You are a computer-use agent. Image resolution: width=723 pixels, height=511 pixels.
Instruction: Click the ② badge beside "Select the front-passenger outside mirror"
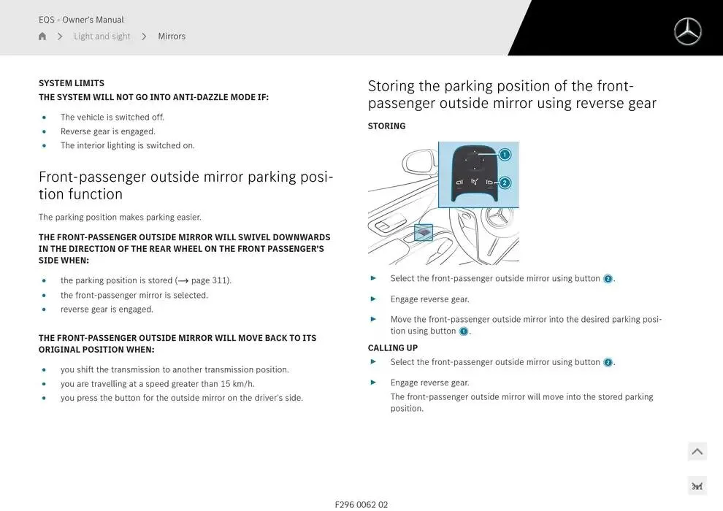tap(607, 278)
